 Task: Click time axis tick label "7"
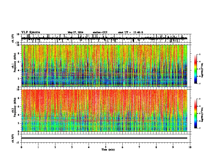[x=139, y=147]
